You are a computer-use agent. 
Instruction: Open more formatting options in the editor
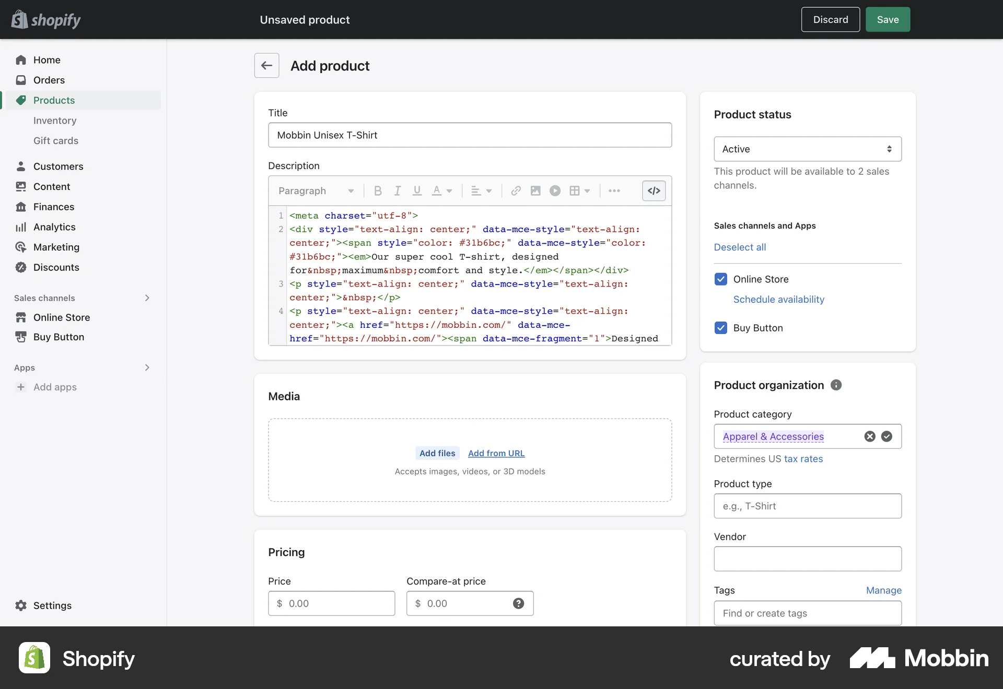click(x=614, y=191)
